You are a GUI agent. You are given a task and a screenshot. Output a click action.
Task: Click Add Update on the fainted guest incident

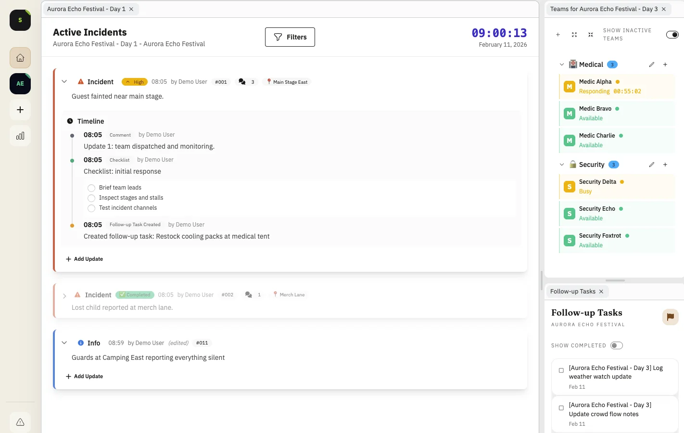point(84,259)
